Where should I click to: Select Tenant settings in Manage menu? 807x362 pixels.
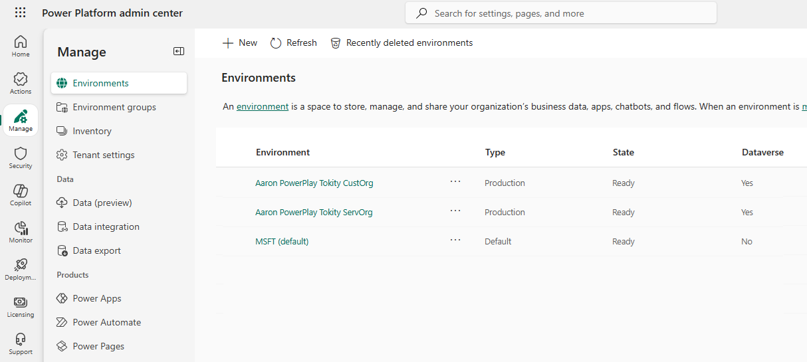[103, 155]
